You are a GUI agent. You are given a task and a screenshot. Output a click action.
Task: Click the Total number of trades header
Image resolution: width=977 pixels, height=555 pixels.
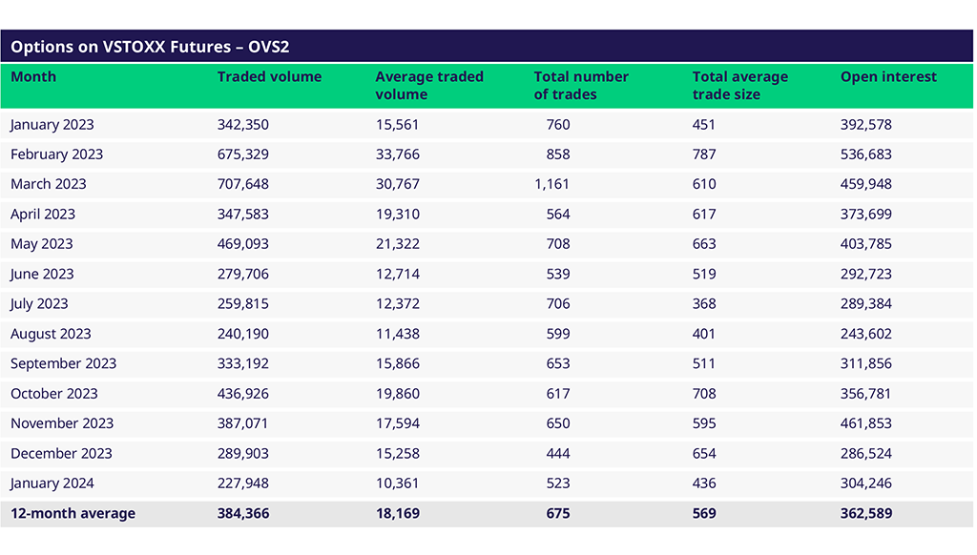click(580, 85)
